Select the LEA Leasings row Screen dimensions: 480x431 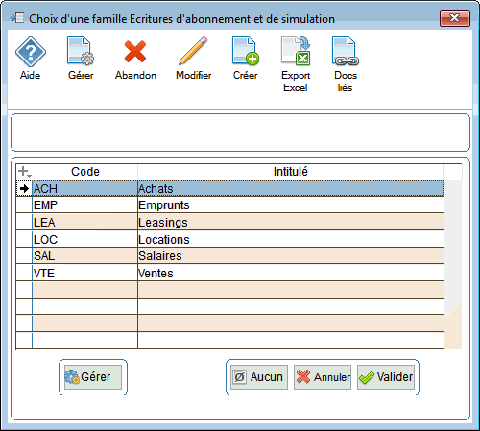click(229, 222)
